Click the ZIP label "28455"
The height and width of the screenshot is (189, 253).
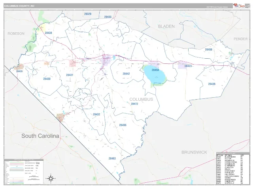[x=123, y=125]
